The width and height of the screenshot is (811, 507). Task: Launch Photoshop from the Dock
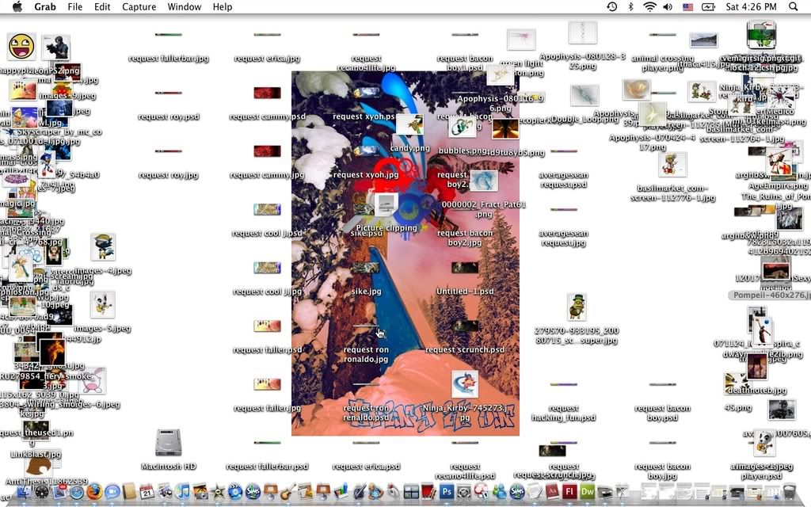(447, 493)
